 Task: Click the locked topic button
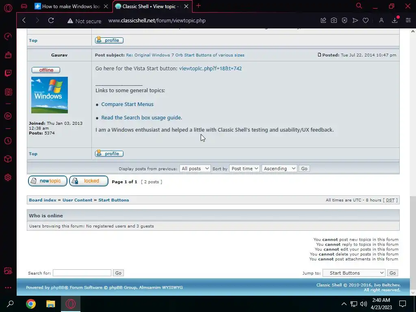tap(89, 181)
